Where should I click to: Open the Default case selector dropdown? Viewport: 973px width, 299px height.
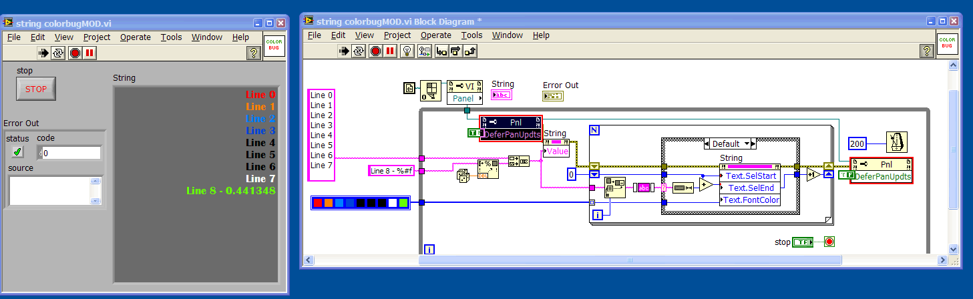[751, 143]
